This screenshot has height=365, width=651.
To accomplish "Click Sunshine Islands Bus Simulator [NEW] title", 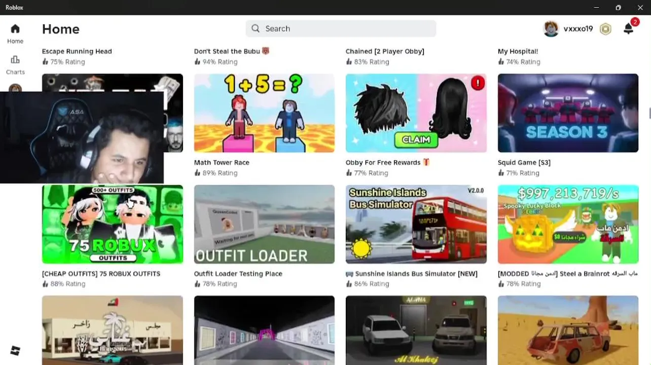I will 412,273.
